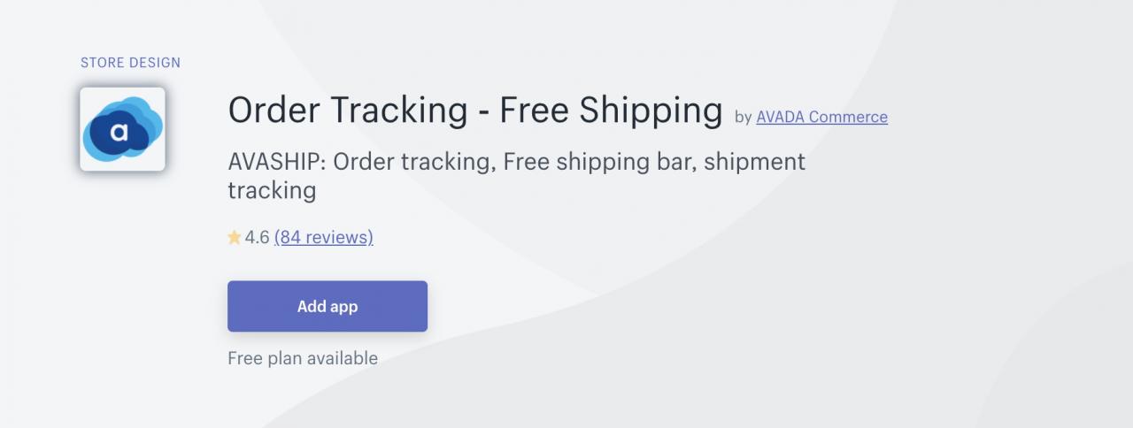The width and height of the screenshot is (1133, 428).
Task: Click the "Order Tracking - Free Shipping" title
Action: click(x=474, y=111)
